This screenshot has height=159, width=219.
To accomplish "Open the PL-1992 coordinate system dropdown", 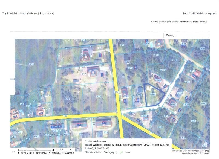I will 63,149.
